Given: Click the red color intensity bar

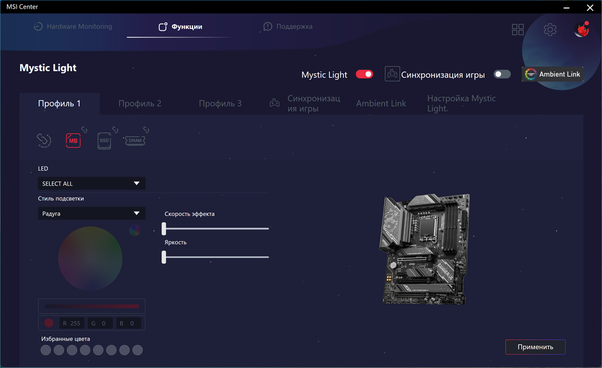Looking at the screenshot, I should (91, 306).
